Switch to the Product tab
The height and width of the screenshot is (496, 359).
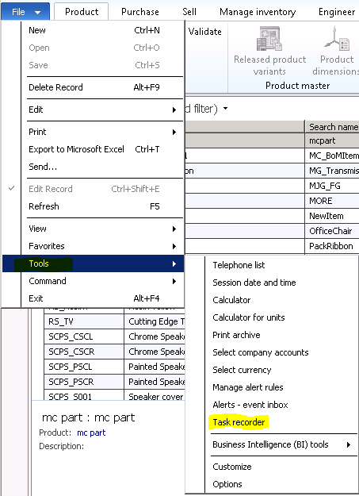pos(82,12)
